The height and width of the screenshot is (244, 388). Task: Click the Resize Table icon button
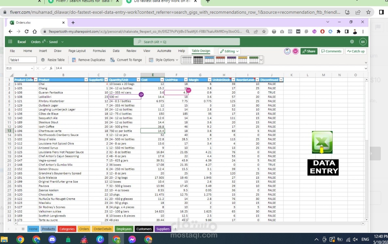click(43, 60)
